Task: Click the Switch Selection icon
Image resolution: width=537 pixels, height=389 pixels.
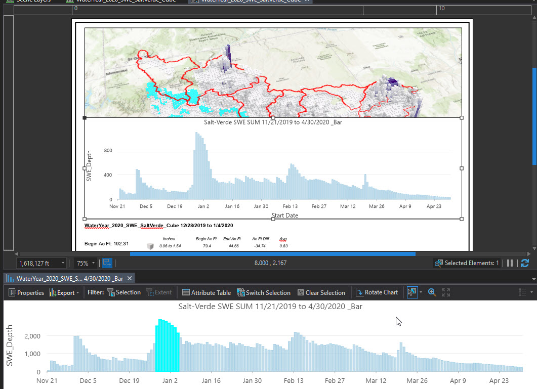Action: point(264,292)
